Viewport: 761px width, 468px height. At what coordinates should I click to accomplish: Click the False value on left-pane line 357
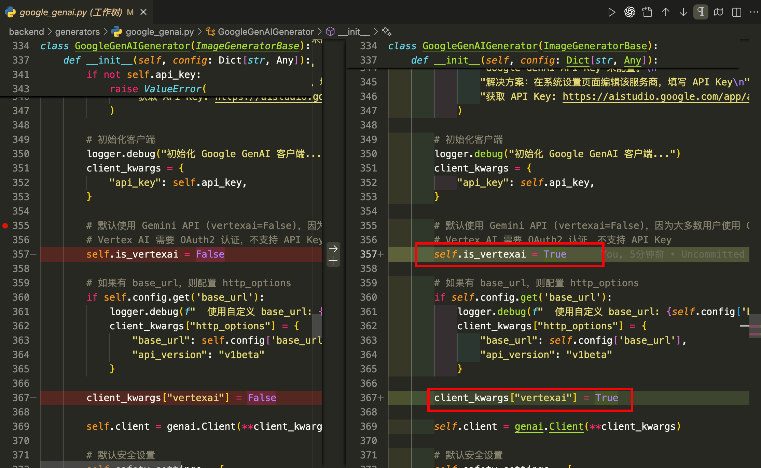pyautogui.click(x=210, y=254)
